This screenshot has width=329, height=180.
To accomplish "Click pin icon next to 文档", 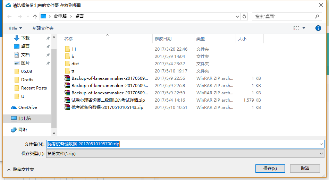I will [x=48, y=55].
